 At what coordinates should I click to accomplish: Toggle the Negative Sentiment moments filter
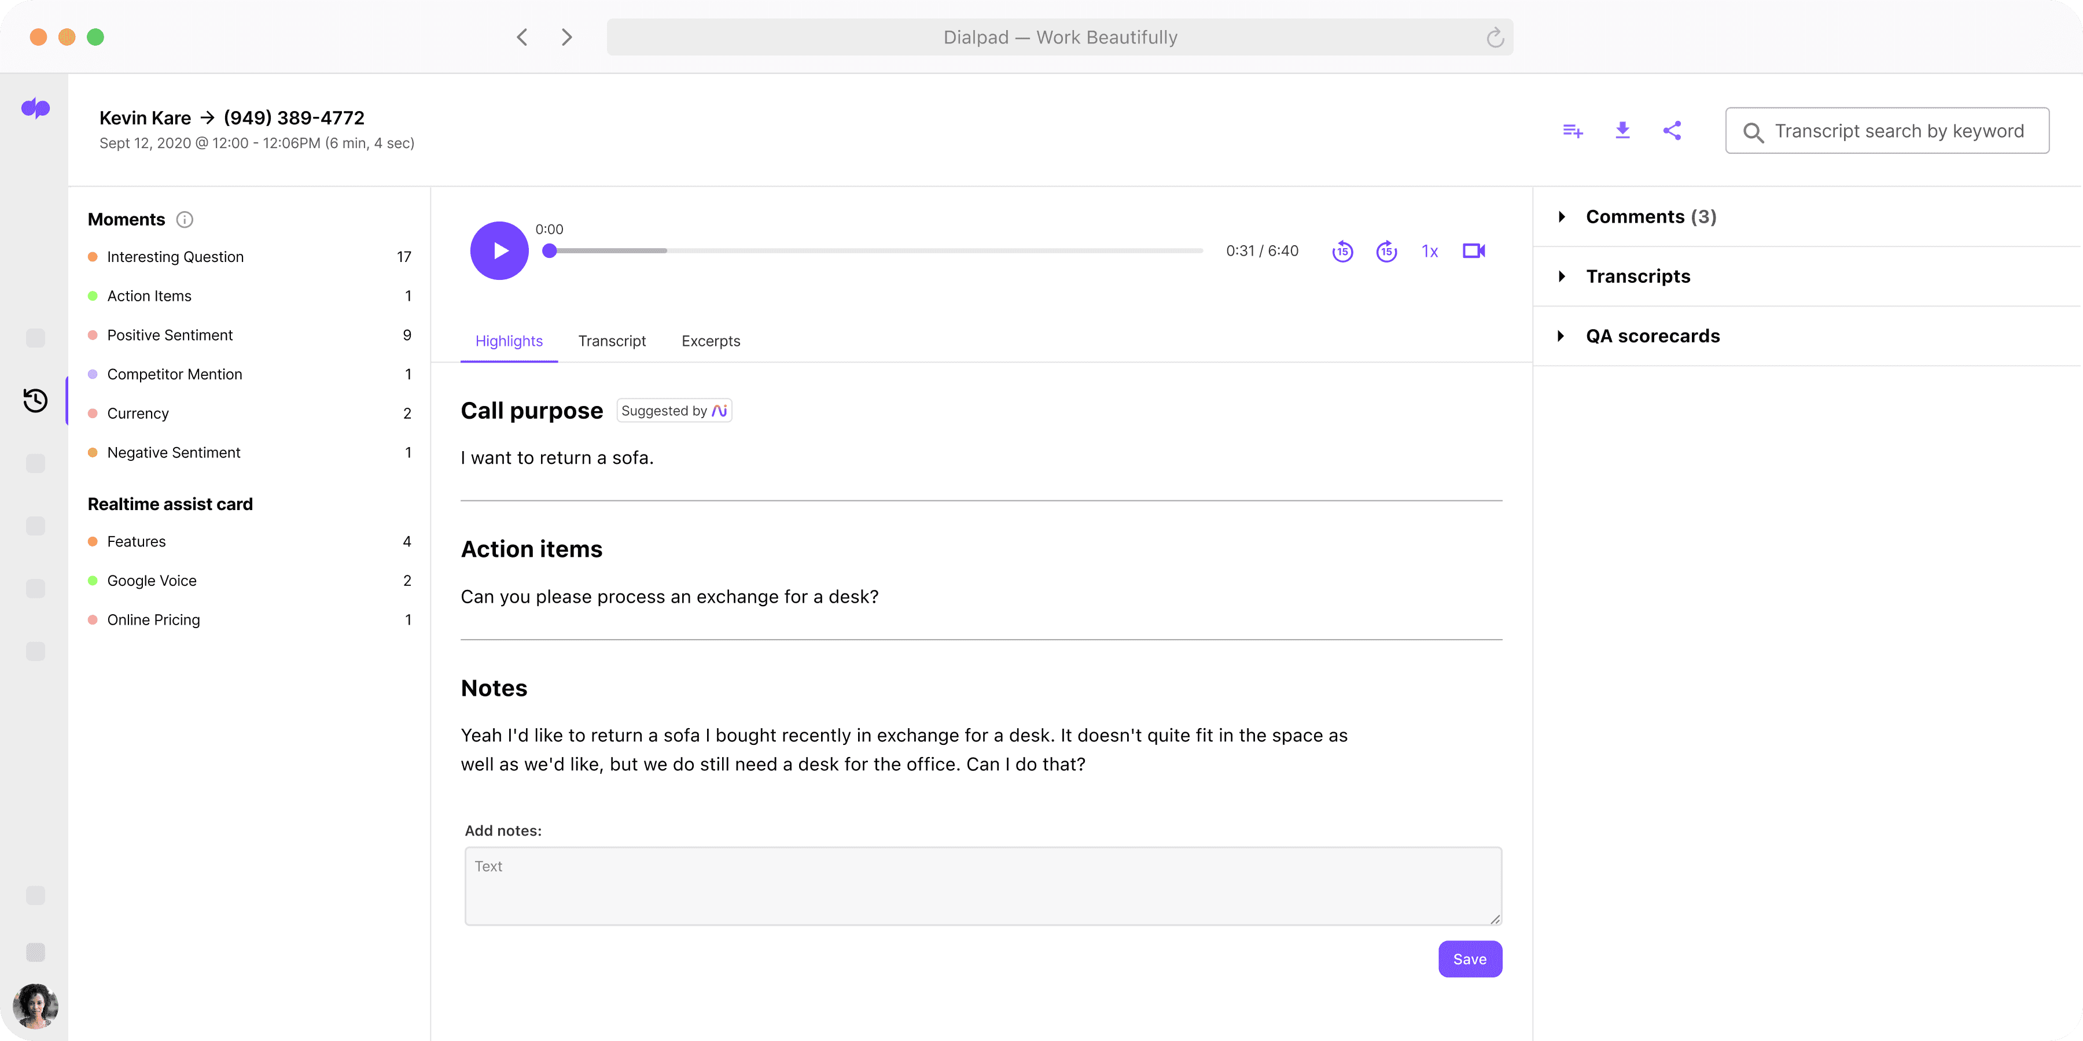coord(172,453)
